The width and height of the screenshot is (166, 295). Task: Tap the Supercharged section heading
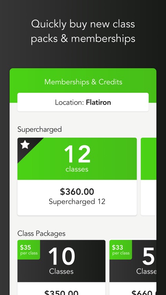[39, 129]
